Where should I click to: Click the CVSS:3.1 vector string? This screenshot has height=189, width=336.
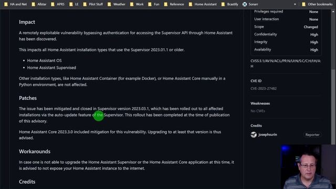(286, 64)
